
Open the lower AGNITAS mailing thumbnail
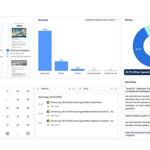[19, 69]
